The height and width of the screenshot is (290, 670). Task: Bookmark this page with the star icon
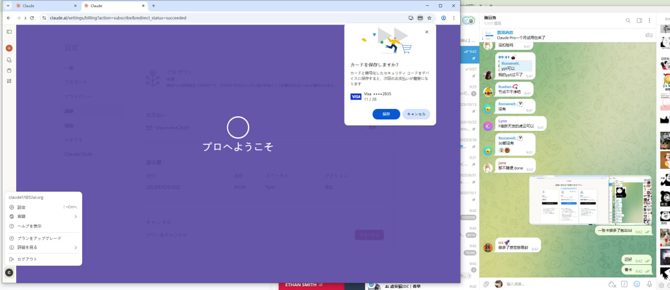429,18
